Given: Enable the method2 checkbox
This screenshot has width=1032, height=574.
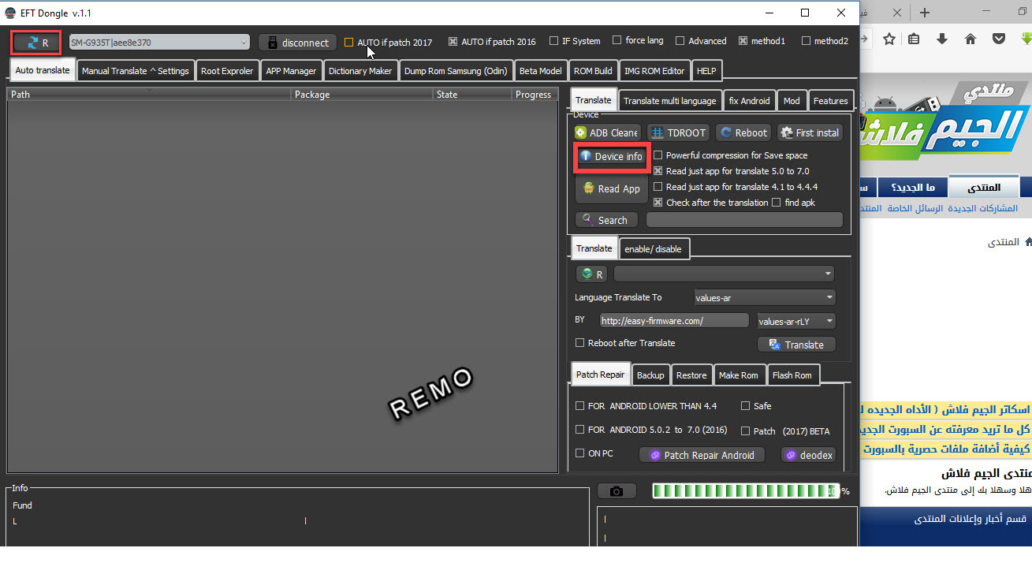Looking at the screenshot, I should (x=806, y=41).
